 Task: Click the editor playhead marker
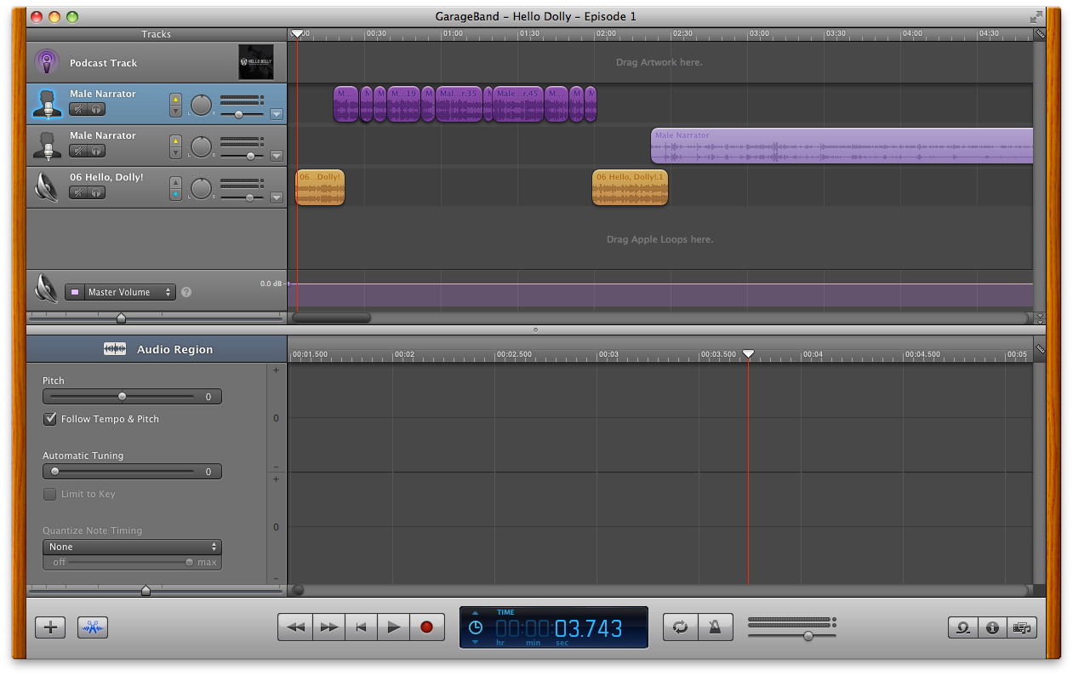748,353
